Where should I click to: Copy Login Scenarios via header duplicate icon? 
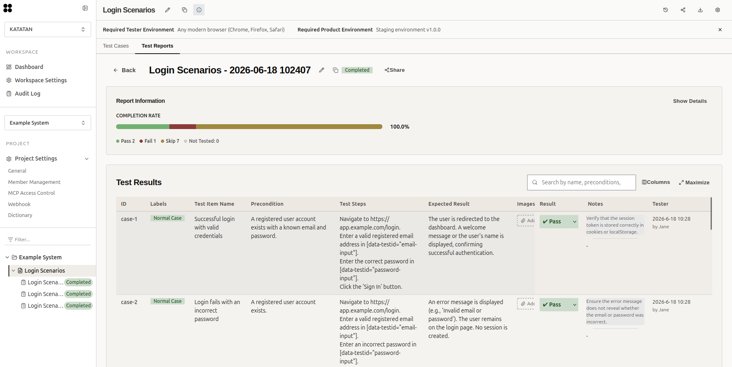pyautogui.click(x=184, y=10)
